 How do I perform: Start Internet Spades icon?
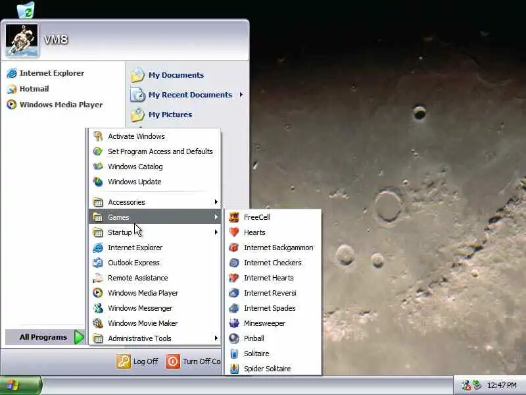[234, 308]
